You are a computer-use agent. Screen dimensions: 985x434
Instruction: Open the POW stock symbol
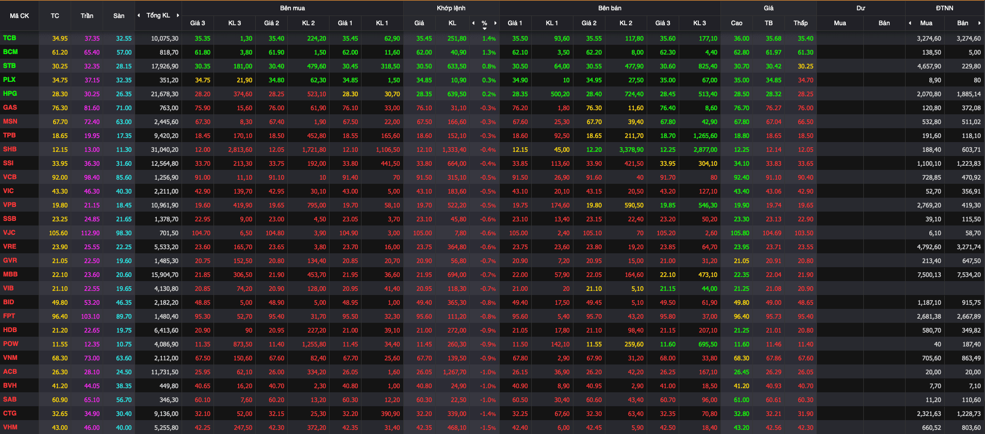tap(10, 344)
